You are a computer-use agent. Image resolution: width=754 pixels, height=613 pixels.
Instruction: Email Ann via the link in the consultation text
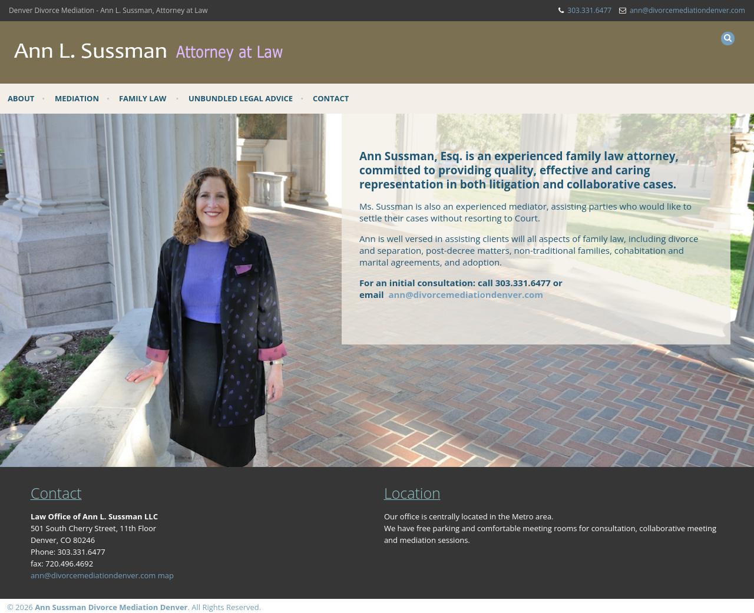pos(465,294)
